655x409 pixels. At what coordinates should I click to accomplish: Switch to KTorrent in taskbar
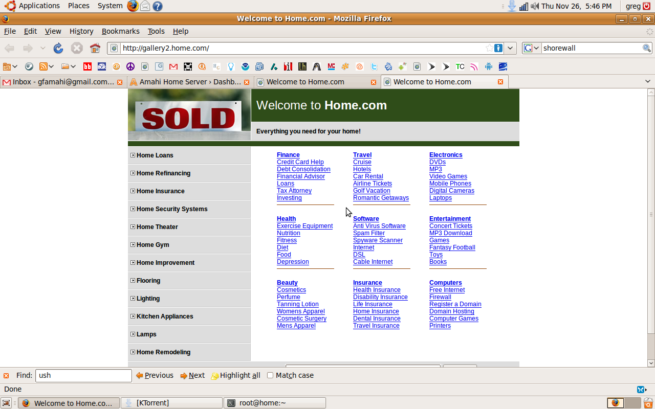(171, 403)
